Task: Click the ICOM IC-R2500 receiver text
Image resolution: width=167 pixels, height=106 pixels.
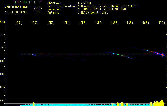Action: point(103,9)
